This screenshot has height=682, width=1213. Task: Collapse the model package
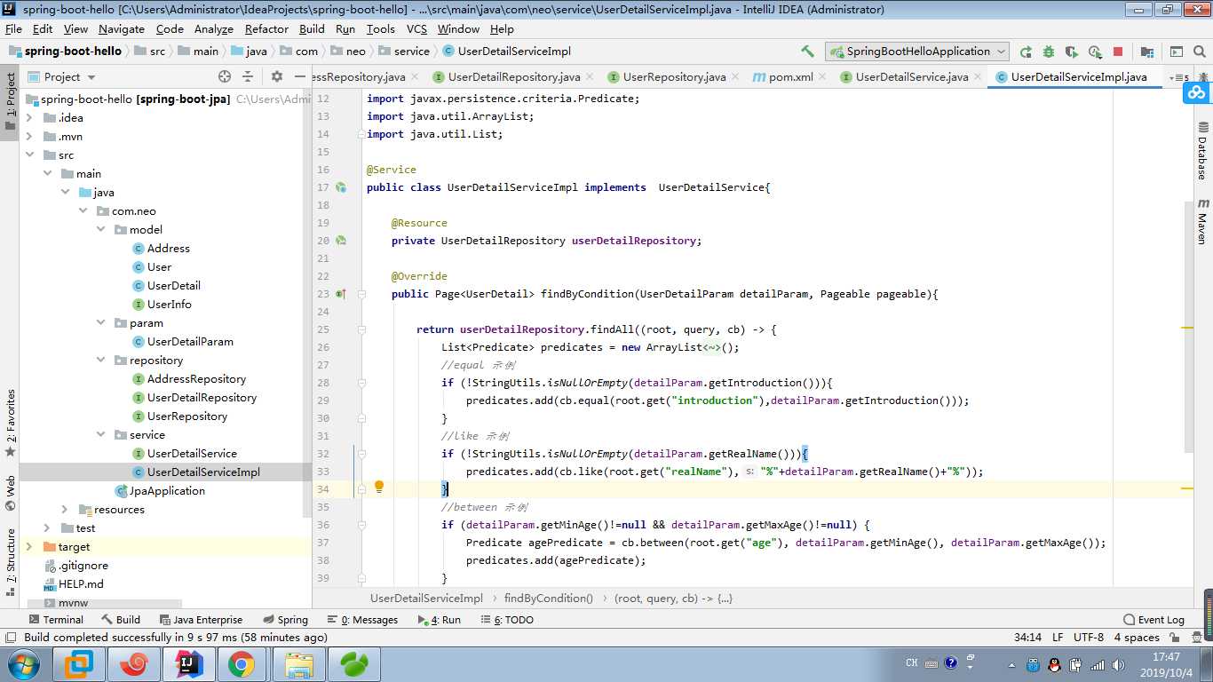(x=101, y=230)
